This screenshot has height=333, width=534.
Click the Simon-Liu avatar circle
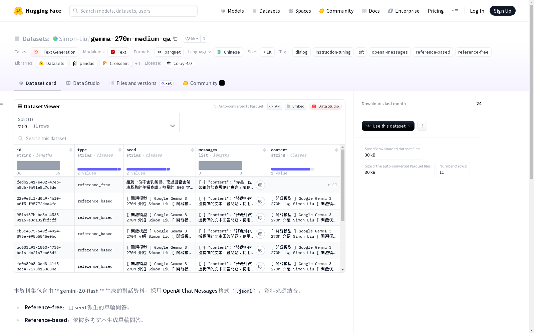tap(55, 39)
